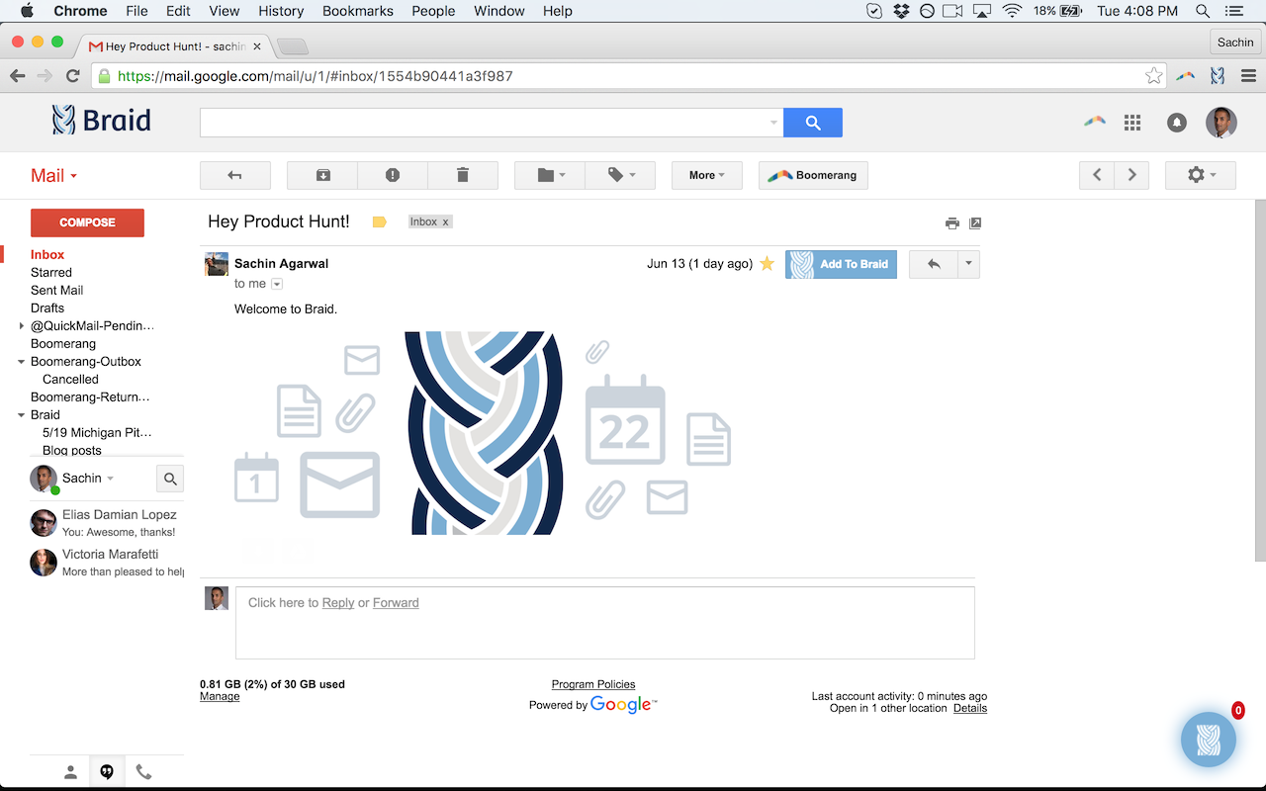Click the Braid extension icon in Chrome toolbar

pyautogui.click(x=1218, y=75)
